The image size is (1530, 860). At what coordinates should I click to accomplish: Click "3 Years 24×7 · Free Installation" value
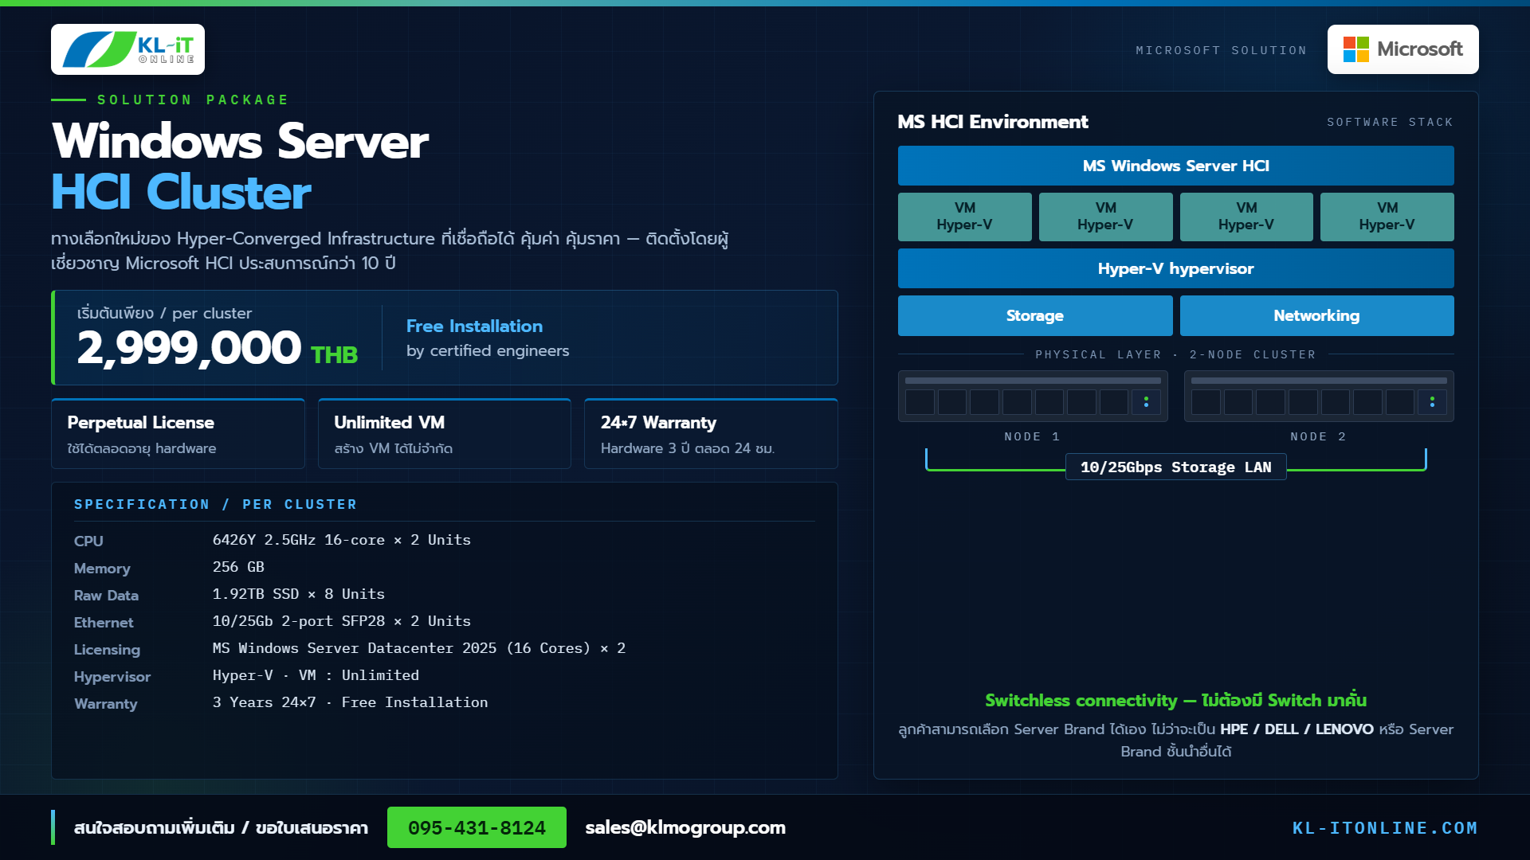coord(351,702)
